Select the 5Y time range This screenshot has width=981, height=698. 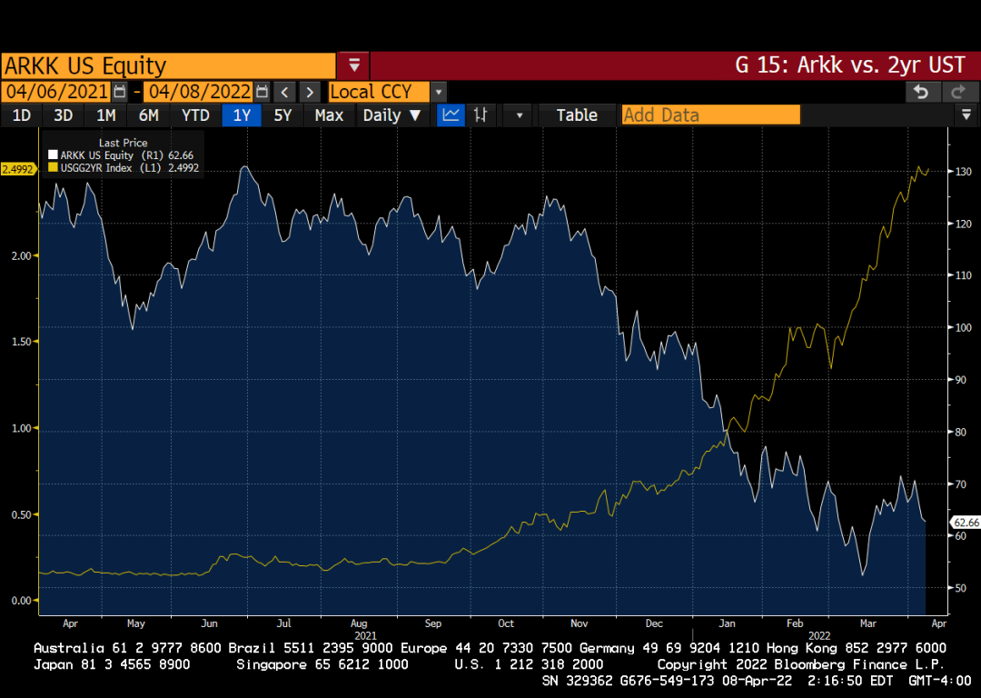click(282, 115)
